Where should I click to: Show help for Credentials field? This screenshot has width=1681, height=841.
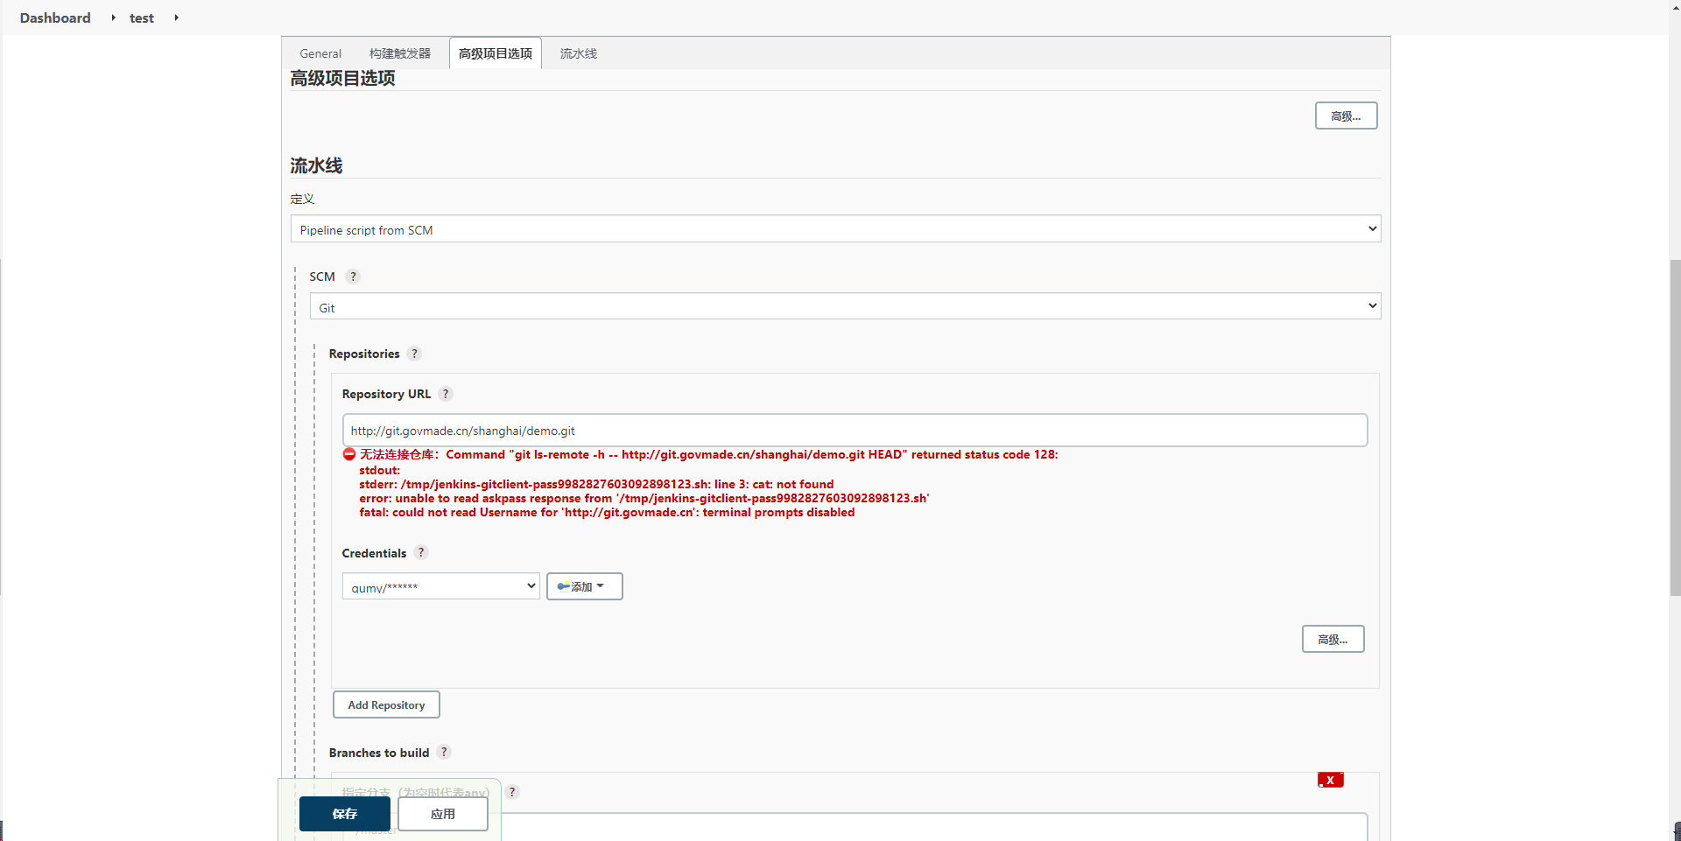421,552
